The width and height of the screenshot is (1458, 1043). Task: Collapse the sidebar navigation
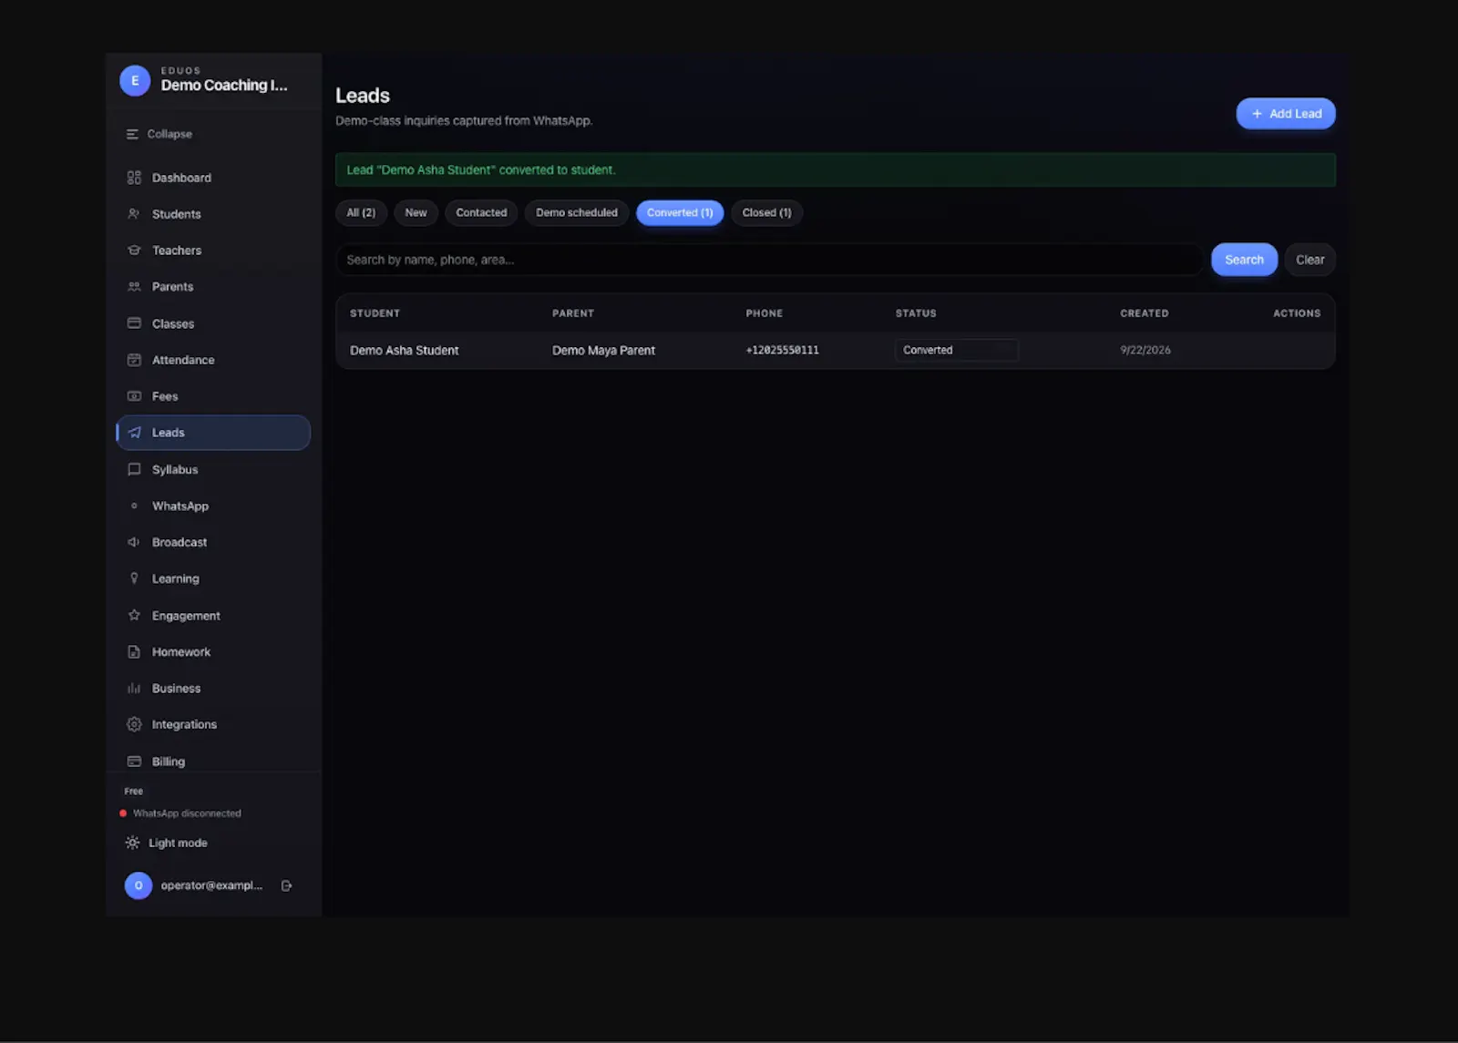click(x=159, y=134)
